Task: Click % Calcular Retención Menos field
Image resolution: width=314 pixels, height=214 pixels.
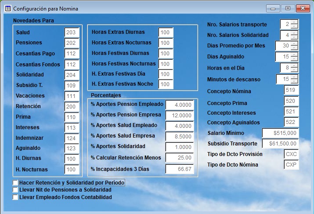Action: [180, 158]
